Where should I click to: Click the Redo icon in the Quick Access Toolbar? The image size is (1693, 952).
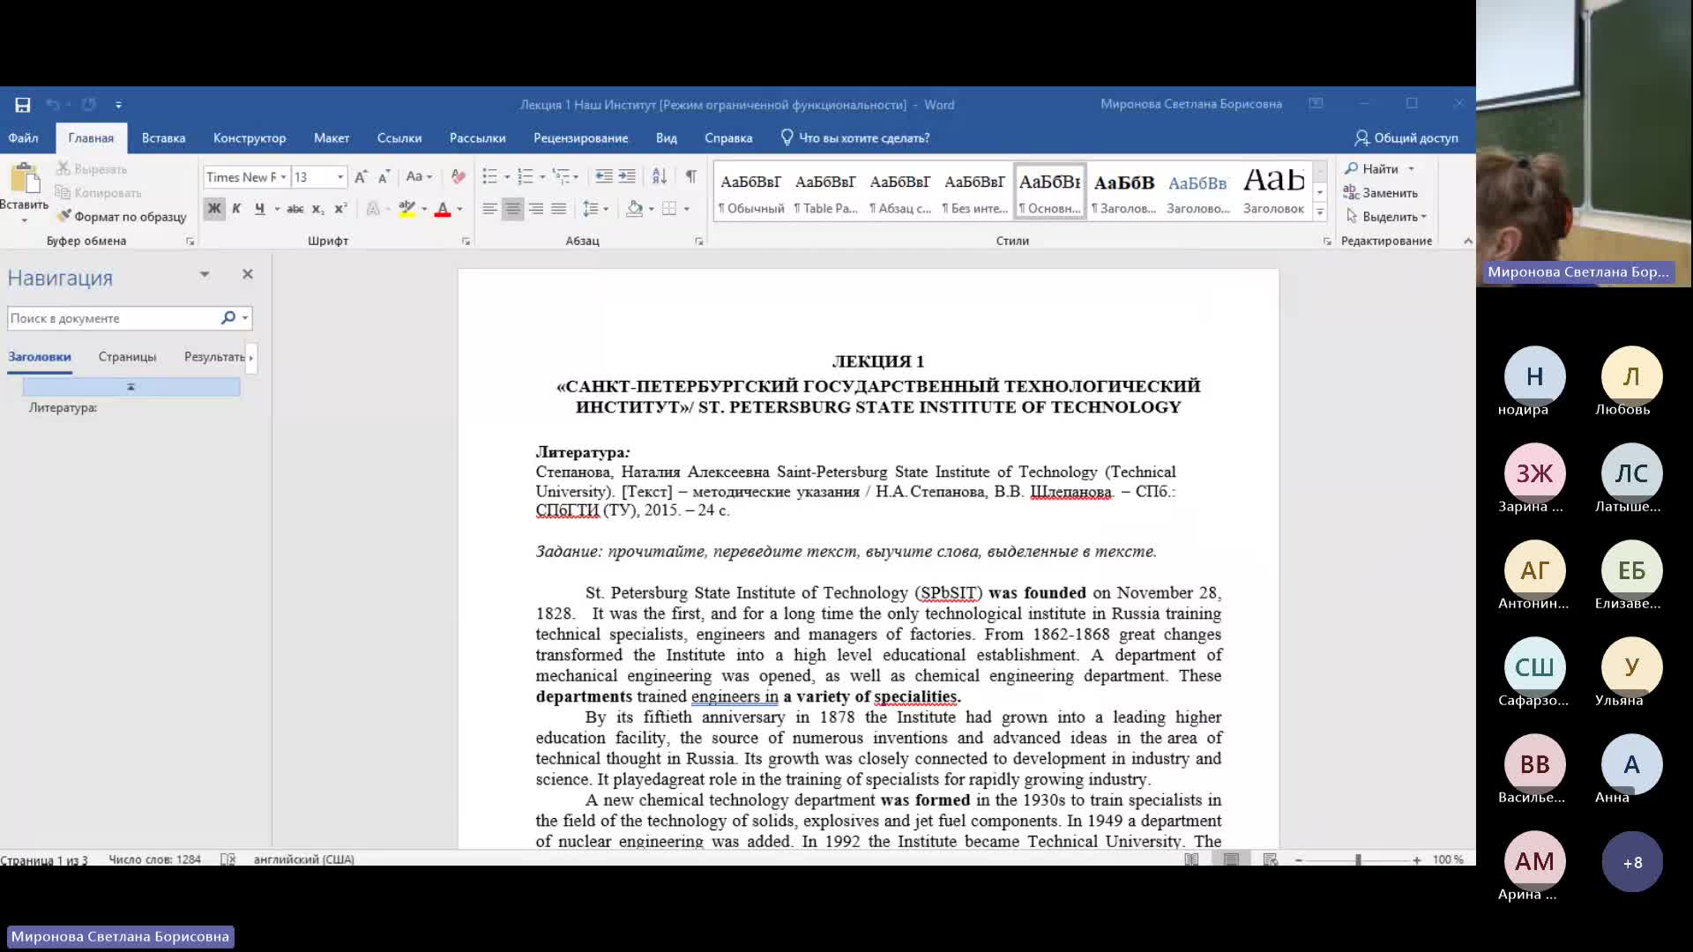click(x=89, y=105)
